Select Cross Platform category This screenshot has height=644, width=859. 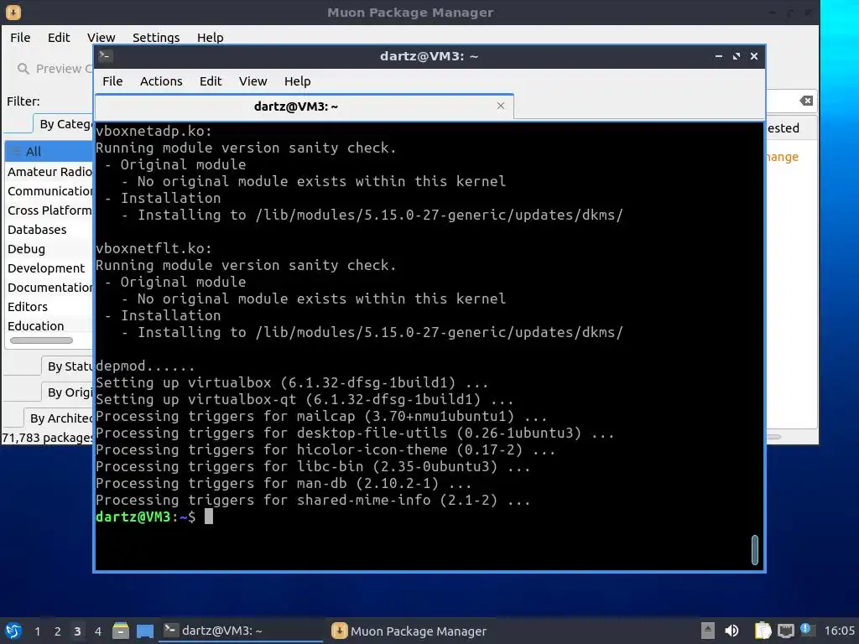point(49,210)
